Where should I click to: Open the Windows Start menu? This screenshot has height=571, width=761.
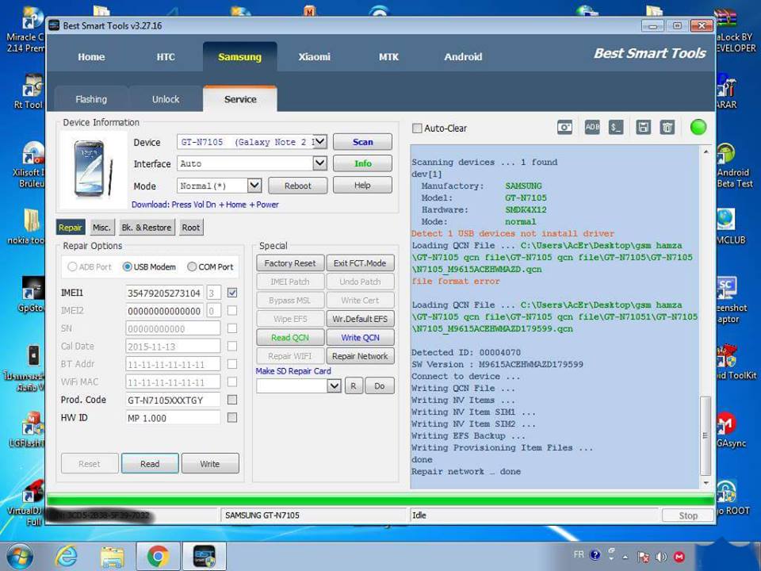tap(18, 557)
